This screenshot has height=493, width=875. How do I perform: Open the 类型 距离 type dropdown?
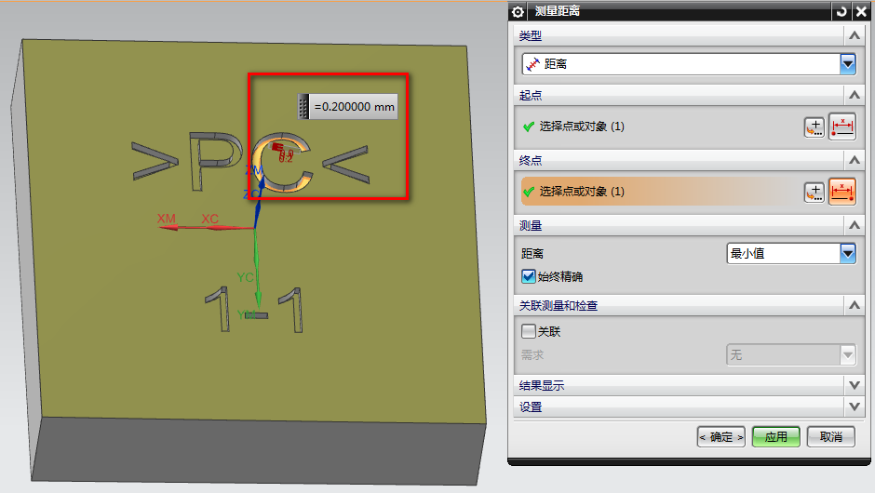(847, 64)
